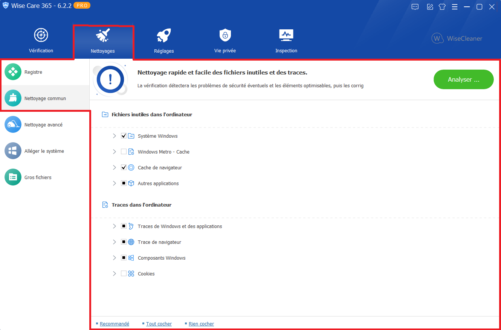Viewport: 501px width, 330px height.
Task: Click the Nettoyage avancé vacuum icon
Action: (x=13, y=125)
